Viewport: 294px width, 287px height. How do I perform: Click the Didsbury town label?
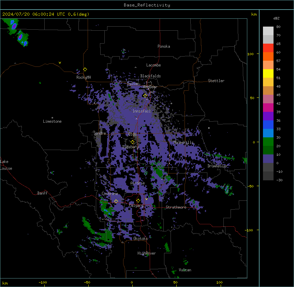coord(130,147)
